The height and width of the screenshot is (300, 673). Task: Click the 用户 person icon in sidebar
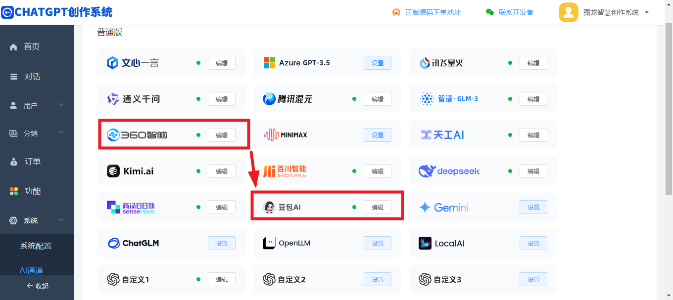[14, 105]
